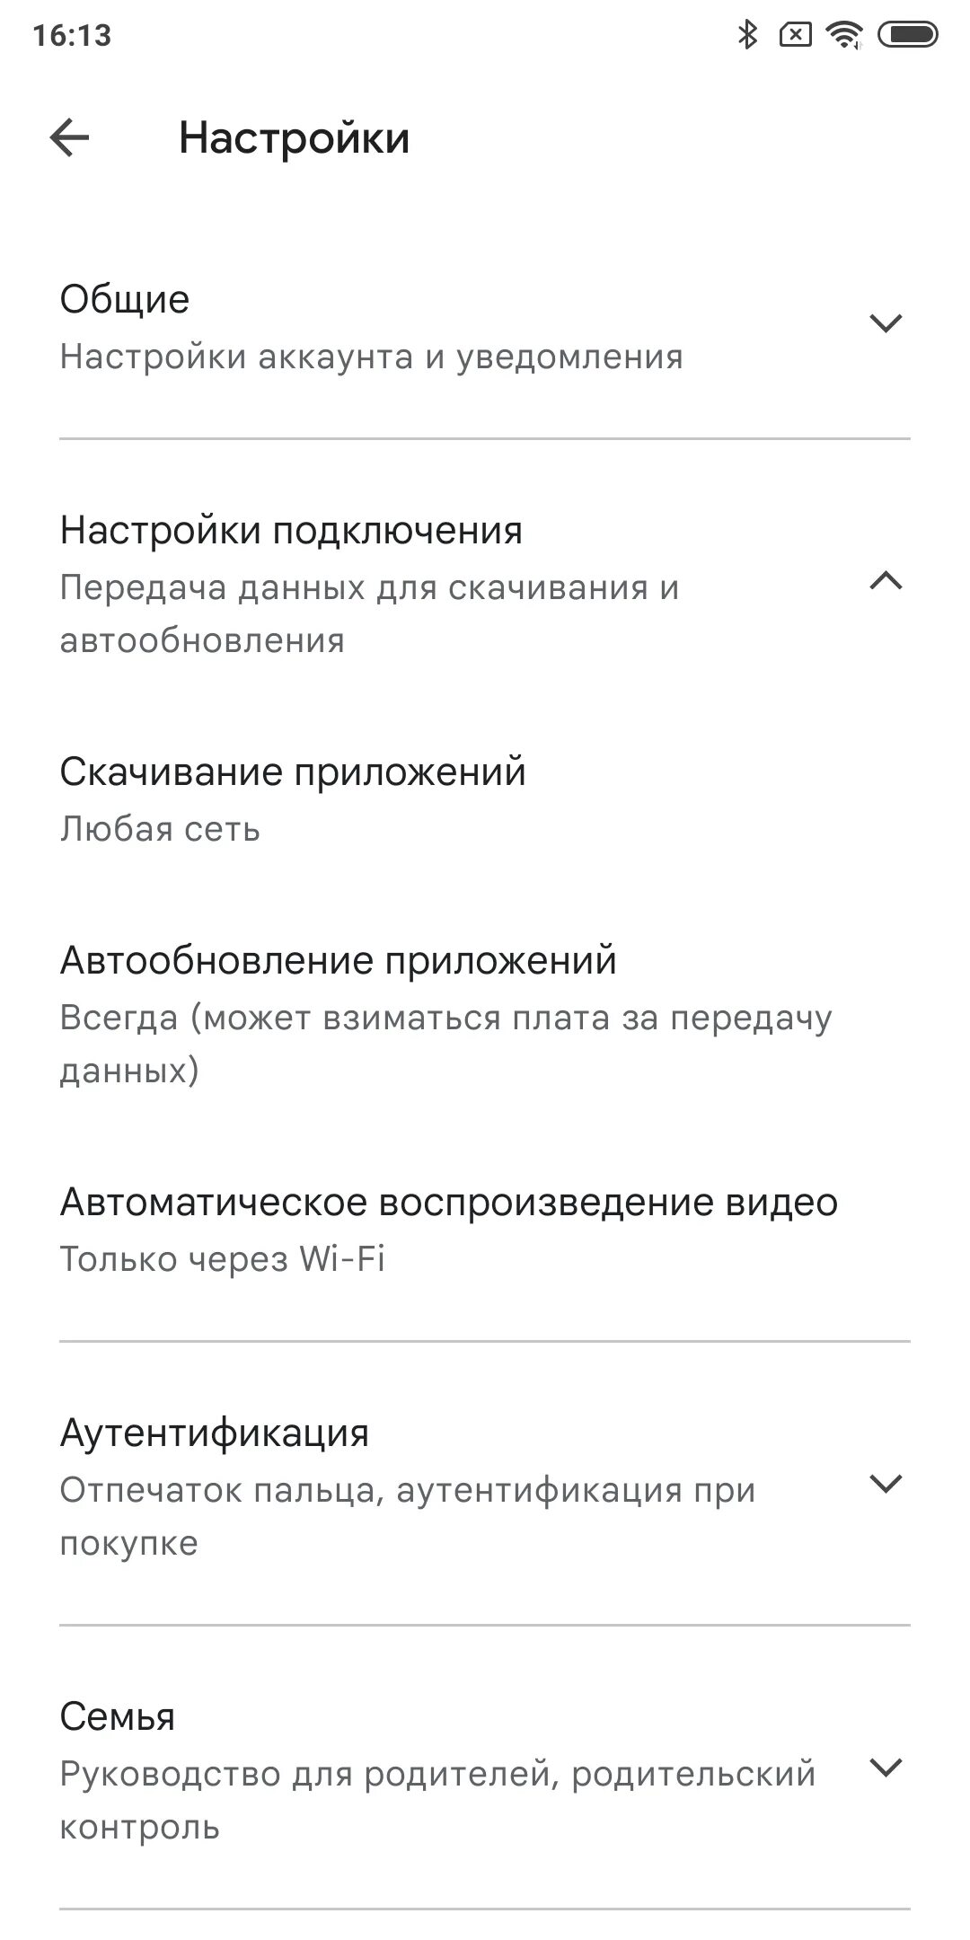Tap the Настройки подключения header text
The height and width of the screenshot is (1940, 970).
point(291,531)
